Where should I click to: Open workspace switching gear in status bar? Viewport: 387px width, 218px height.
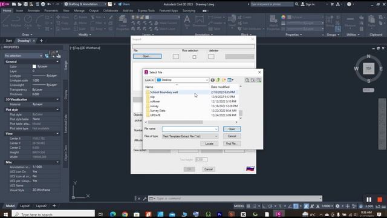(x=337, y=206)
